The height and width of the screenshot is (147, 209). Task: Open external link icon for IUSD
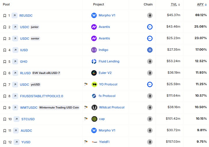coord(15,50)
